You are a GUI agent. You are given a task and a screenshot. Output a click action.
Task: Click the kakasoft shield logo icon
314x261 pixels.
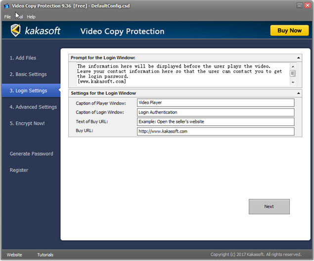[16, 31]
